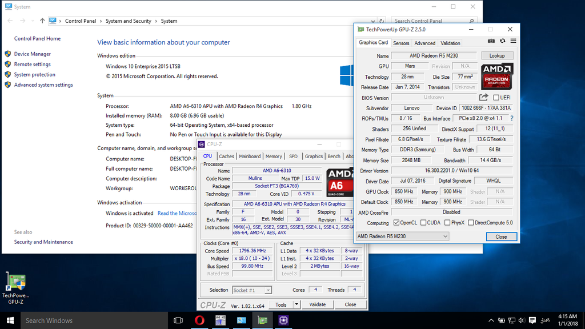Switch to GPU-Z Validation tab
The width and height of the screenshot is (585, 329).
(450, 43)
